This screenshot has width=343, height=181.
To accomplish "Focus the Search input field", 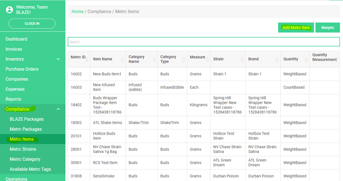I will [203, 42].
